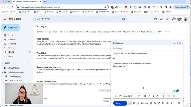The image size is (191, 107).
Task: Undo last edit in compose
Action: pos(115,96)
